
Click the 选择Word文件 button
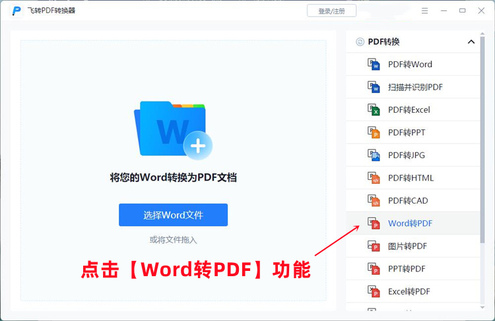[x=173, y=215]
